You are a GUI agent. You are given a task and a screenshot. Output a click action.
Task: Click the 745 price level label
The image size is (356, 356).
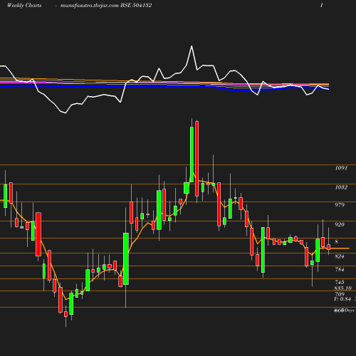tap(340, 283)
